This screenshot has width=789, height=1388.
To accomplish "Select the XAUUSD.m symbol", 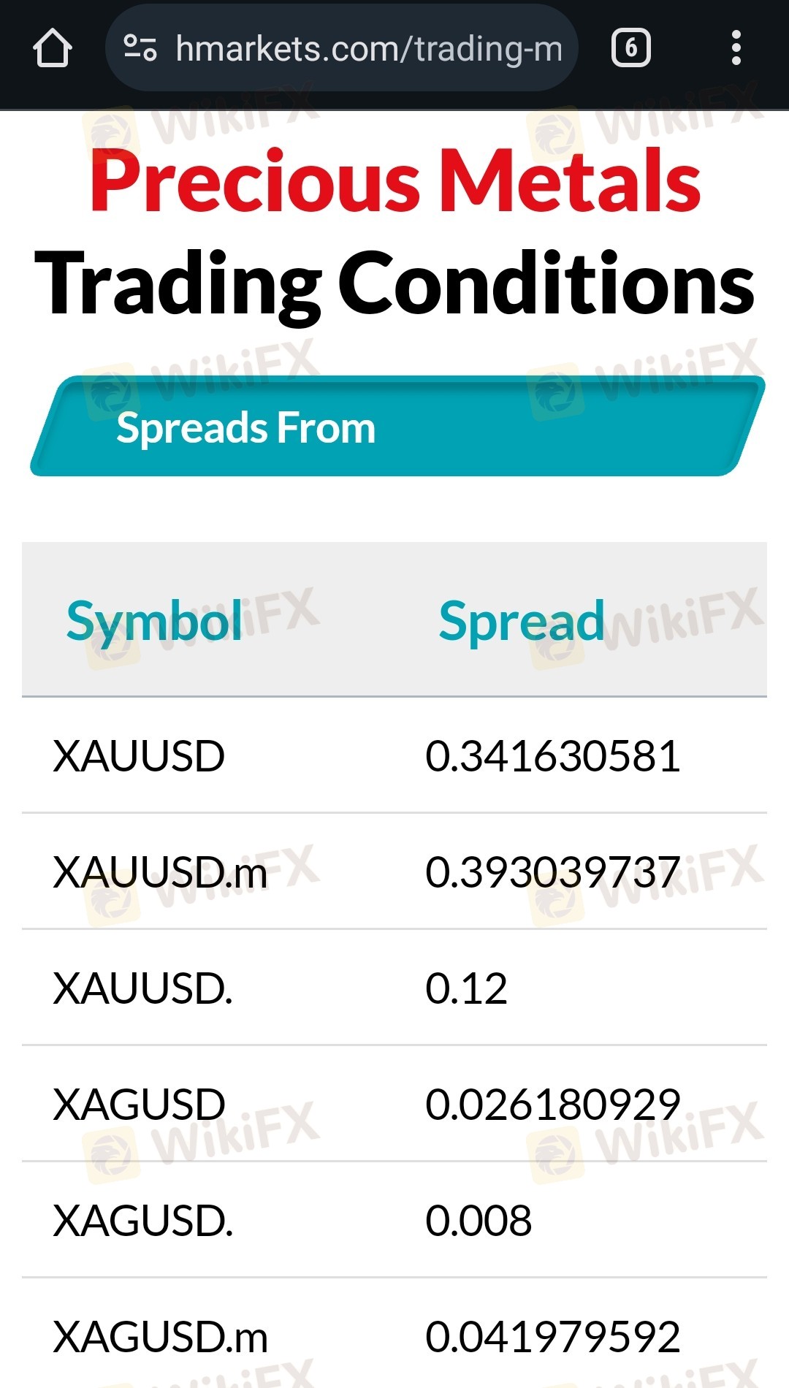I will 160,872.
